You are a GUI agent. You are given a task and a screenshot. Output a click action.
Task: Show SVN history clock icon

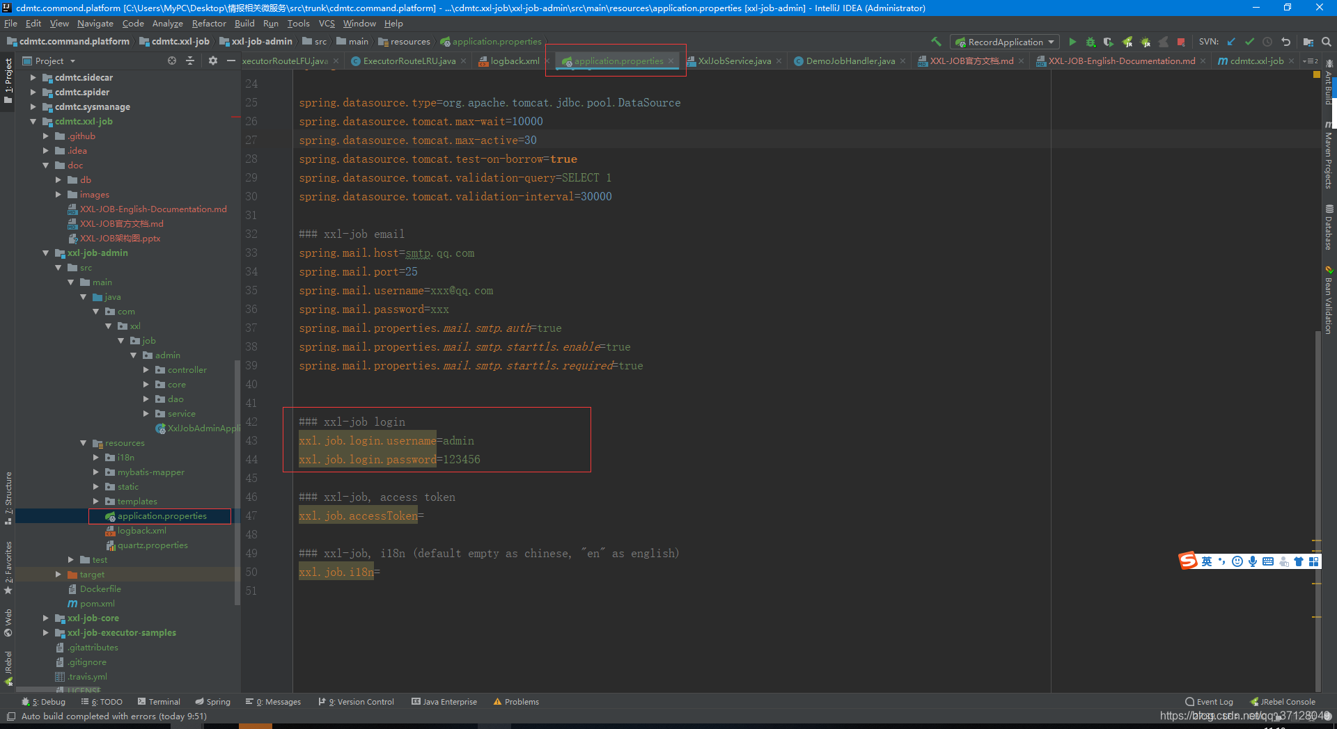point(1267,42)
